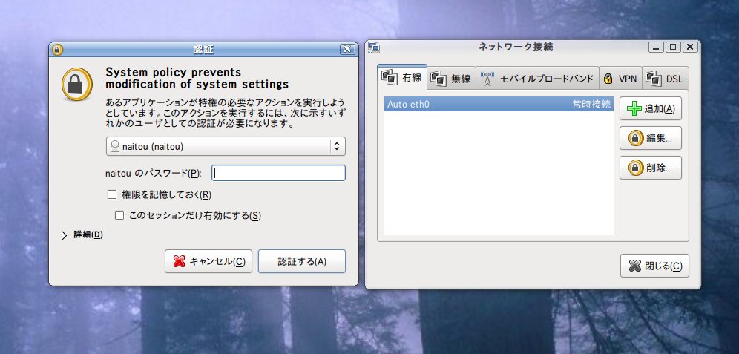Click the network icon in ネットワーク接続 title bar

coord(374,47)
